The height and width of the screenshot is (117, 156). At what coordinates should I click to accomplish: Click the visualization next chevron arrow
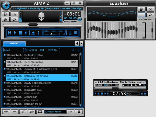61,13
